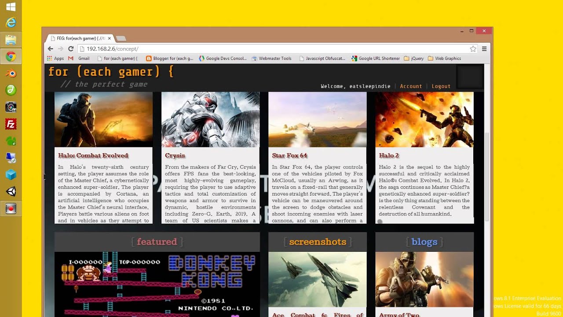The height and width of the screenshot is (317, 563).
Task: Go forward in browser history
Action: (61, 49)
